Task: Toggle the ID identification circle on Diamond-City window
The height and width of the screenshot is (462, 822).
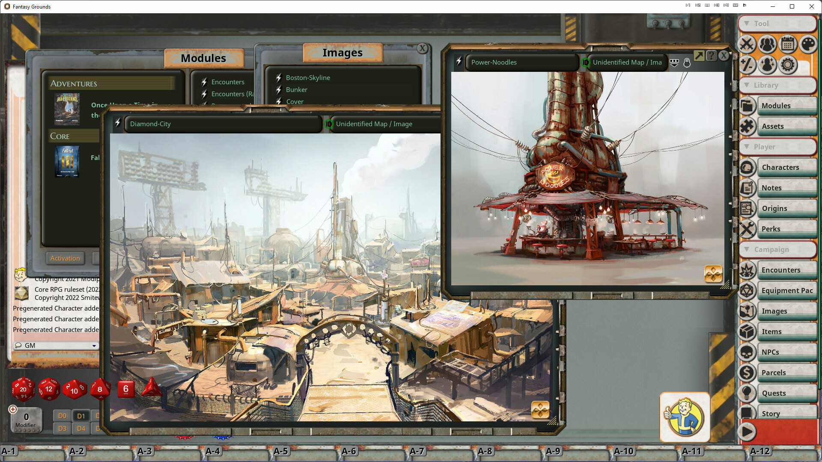Action: pos(328,124)
